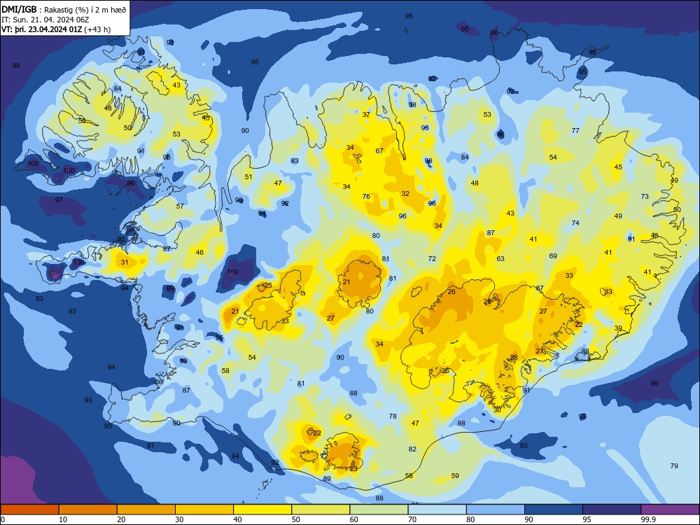Click the humidity value '78' on the map

[x=393, y=416]
